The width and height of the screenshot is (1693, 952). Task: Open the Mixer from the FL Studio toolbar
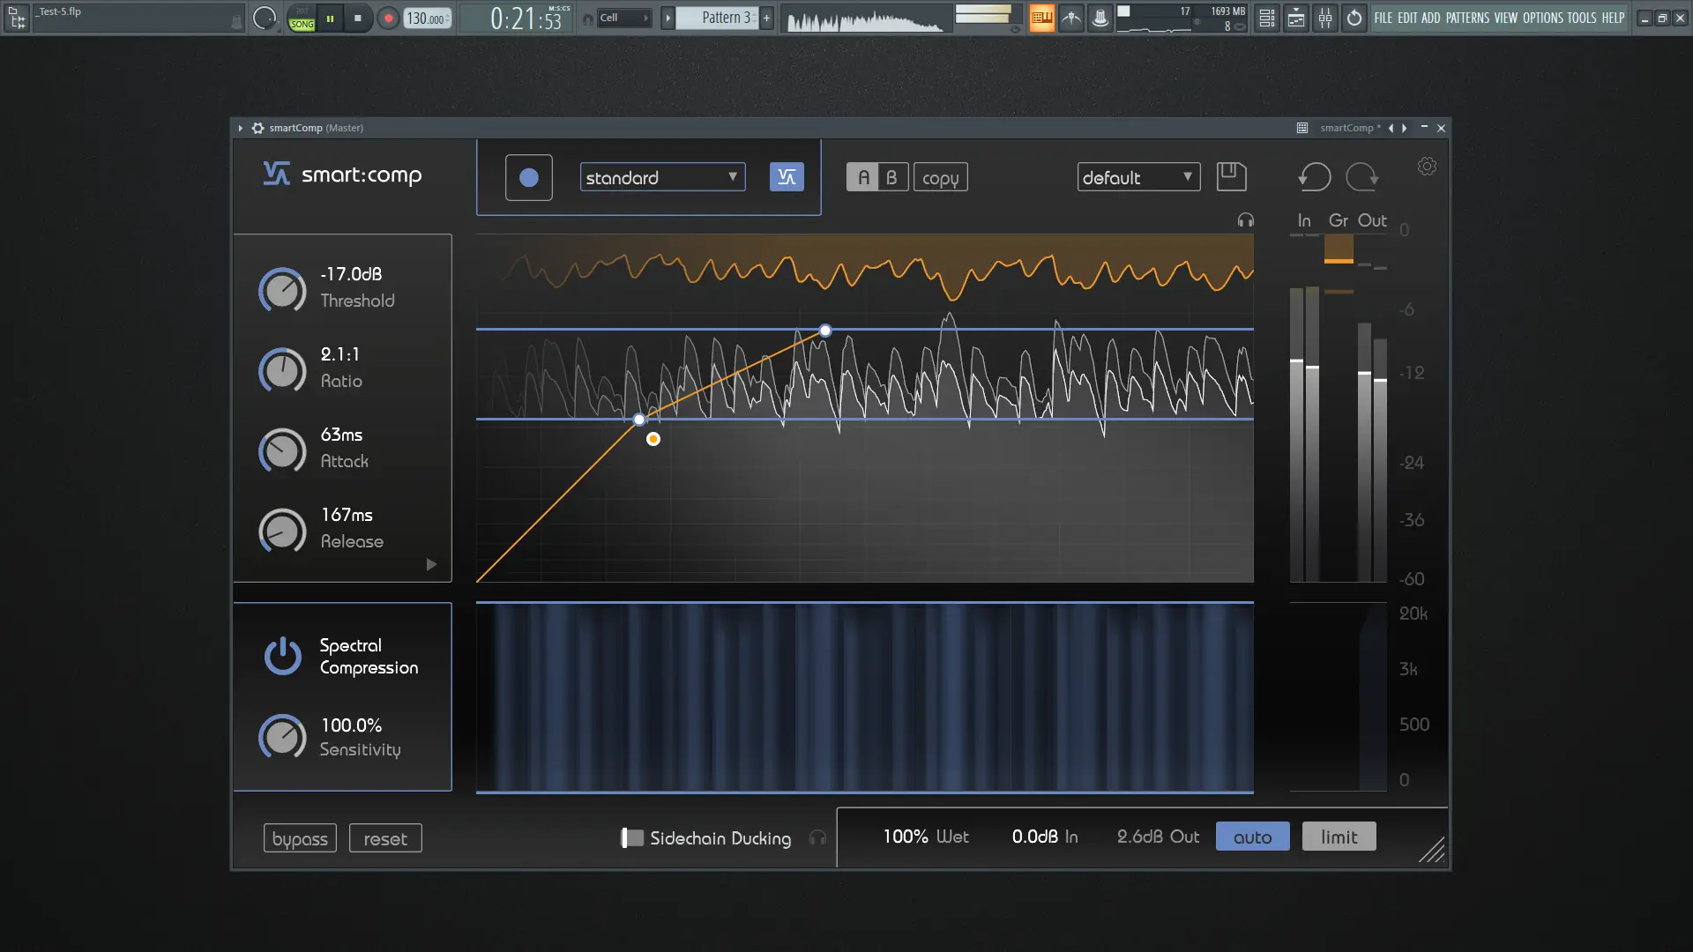(1325, 18)
